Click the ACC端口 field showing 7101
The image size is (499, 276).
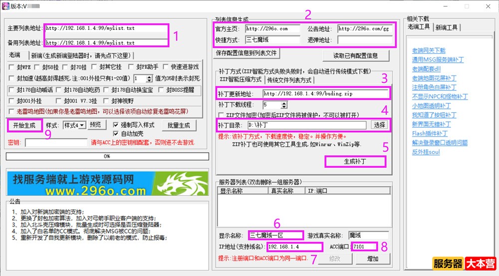click(x=364, y=247)
